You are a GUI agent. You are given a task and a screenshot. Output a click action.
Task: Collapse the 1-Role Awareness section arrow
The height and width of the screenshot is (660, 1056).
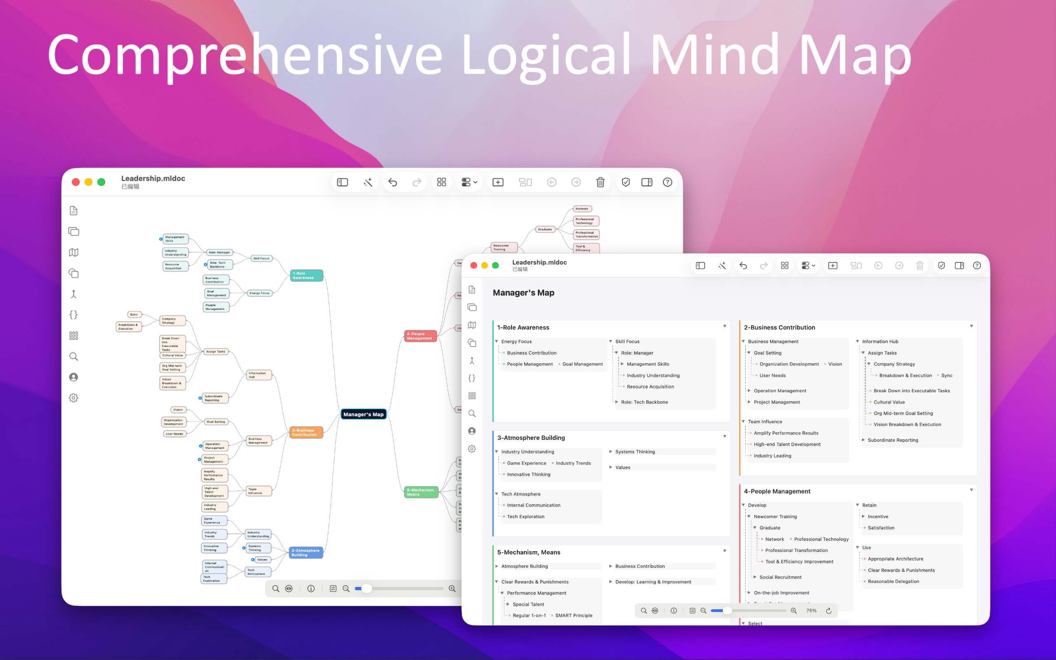[x=725, y=327]
